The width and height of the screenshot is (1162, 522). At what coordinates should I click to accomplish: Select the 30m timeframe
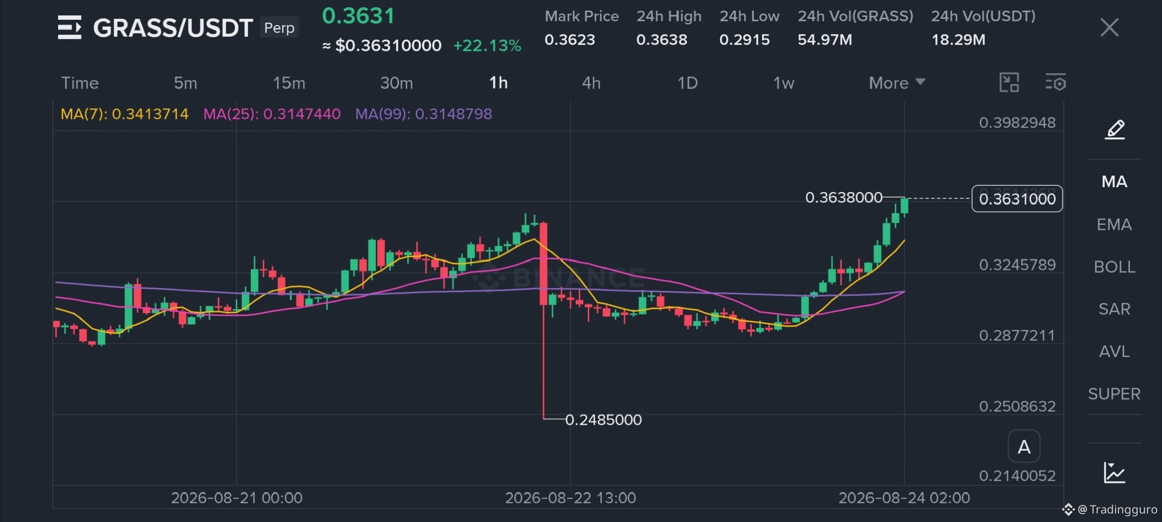pyautogui.click(x=397, y=83)
